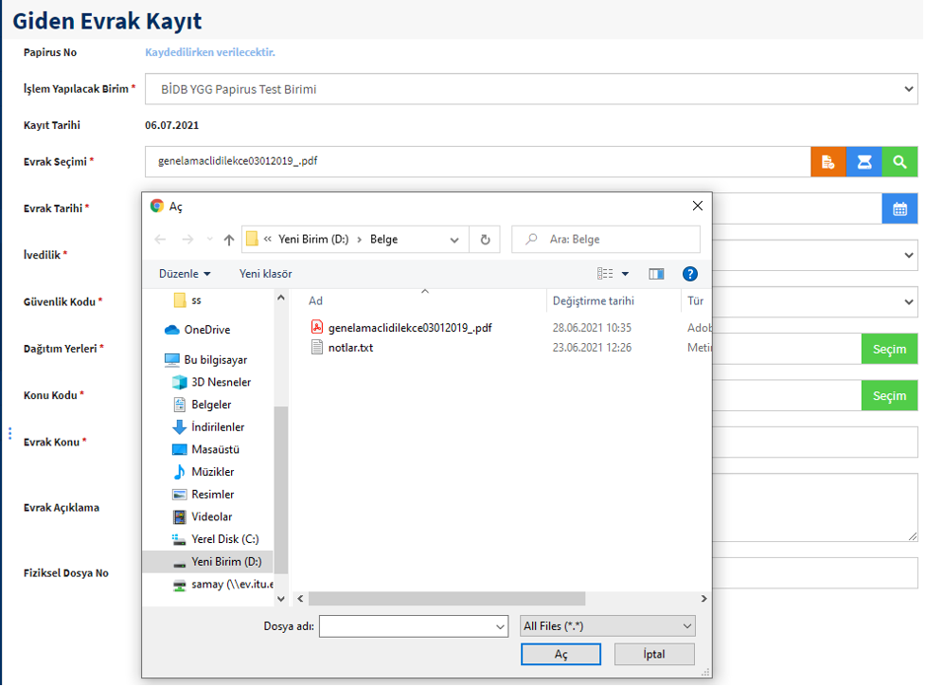Click the Dosya adı text field
This screenshot has width=925, height=687.
(x=407, y=626)
